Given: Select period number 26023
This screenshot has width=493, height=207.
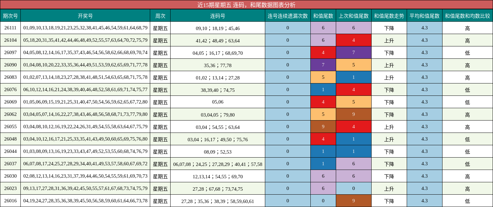Looking at the screenshot, I should coord(10,189).
